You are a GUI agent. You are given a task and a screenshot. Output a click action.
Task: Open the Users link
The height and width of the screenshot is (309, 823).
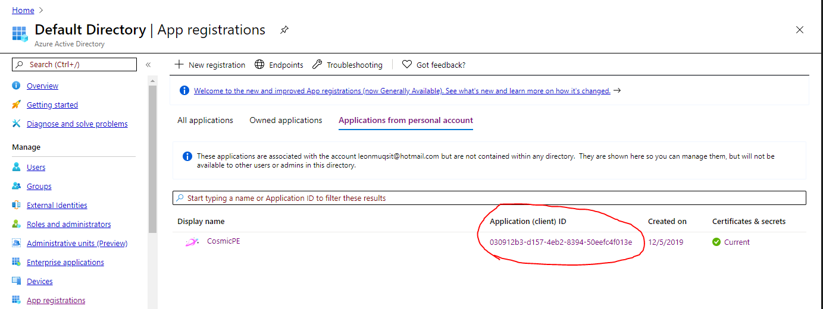(36, 167)
